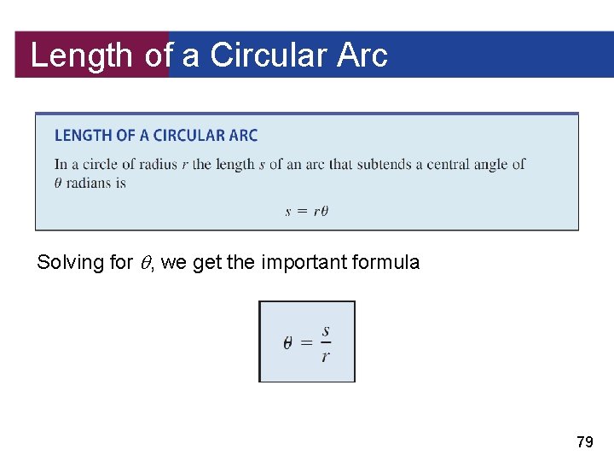Select the maroon block of the title banner
Image resolution: width=614 pixels, height=461 pixels.
pyautogui.click(x=92, y=55)
